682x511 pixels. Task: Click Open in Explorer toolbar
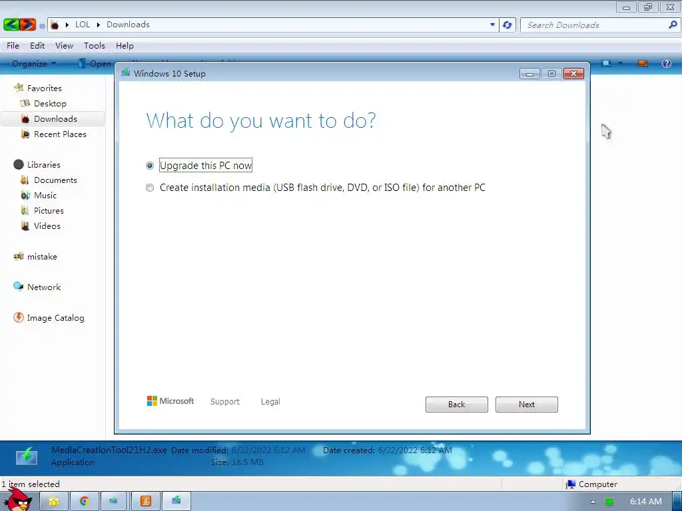[95, 63]
